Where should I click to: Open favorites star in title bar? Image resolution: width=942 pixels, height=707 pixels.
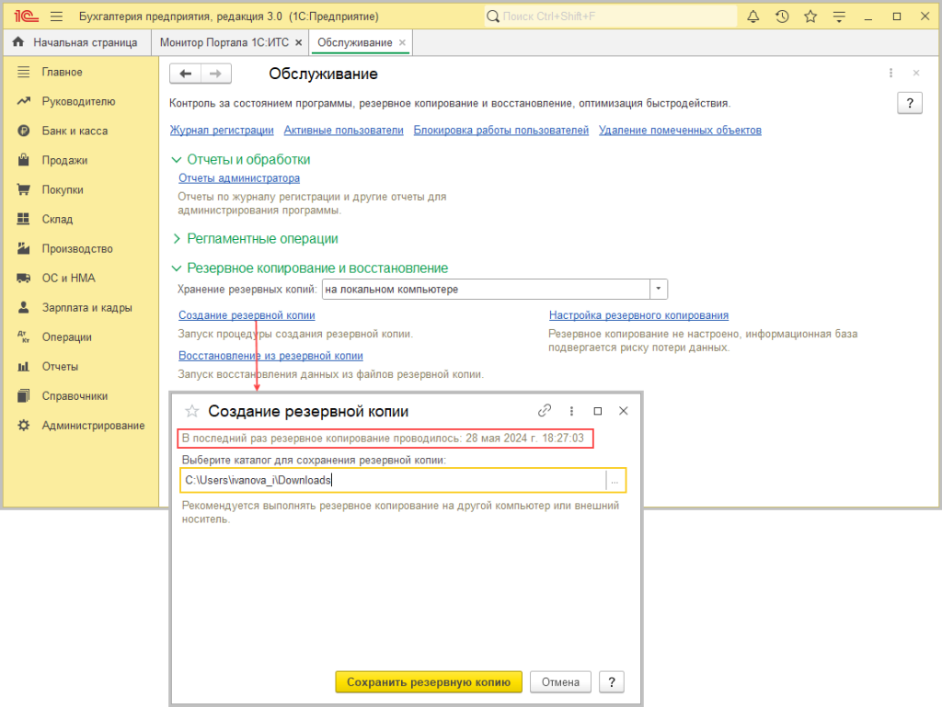pos(810,17)
